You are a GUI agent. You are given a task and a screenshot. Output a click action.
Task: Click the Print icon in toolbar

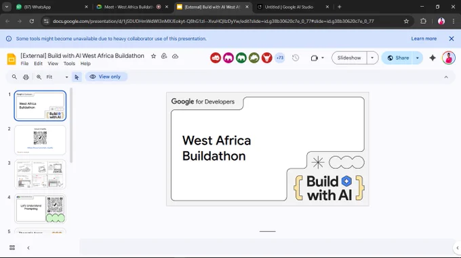click(26, 77)
